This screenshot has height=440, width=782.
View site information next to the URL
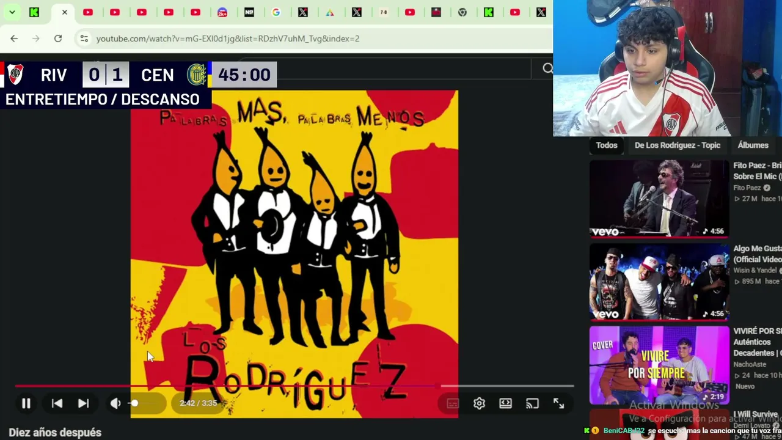coord(84,38)
